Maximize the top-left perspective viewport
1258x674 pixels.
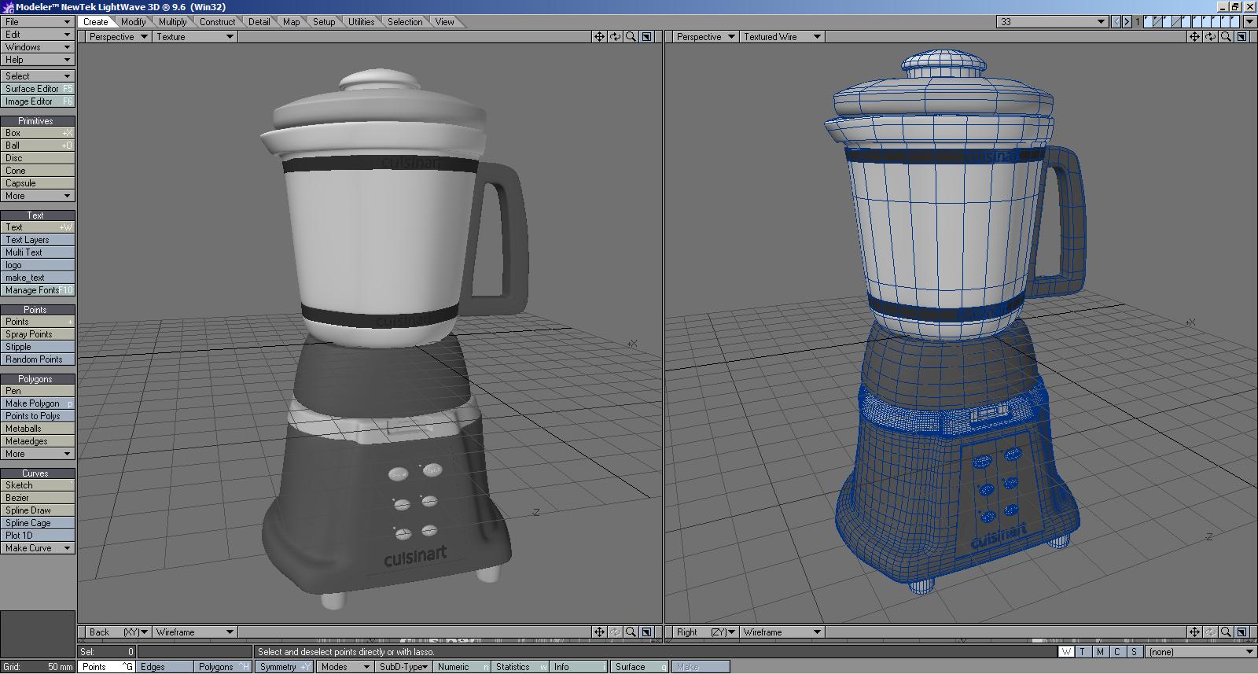[x=646, y=37]
